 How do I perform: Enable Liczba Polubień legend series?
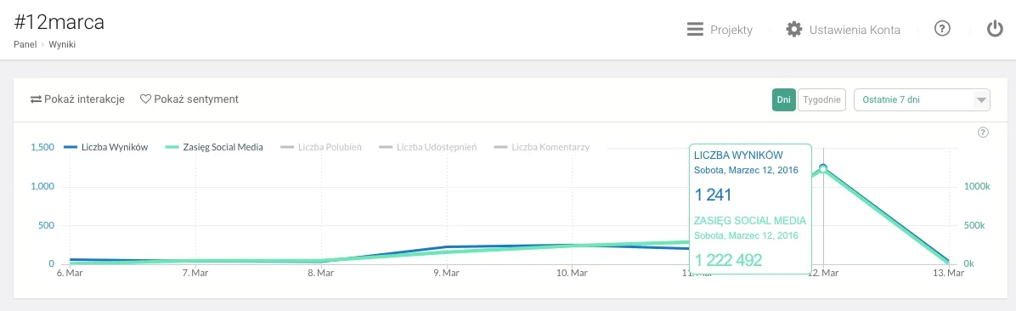tap(321, 147)
